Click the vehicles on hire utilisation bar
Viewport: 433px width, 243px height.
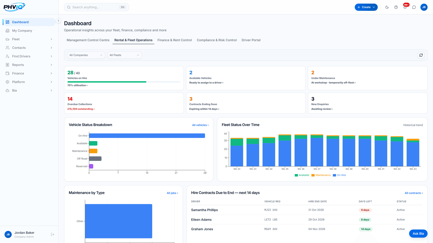124,82
